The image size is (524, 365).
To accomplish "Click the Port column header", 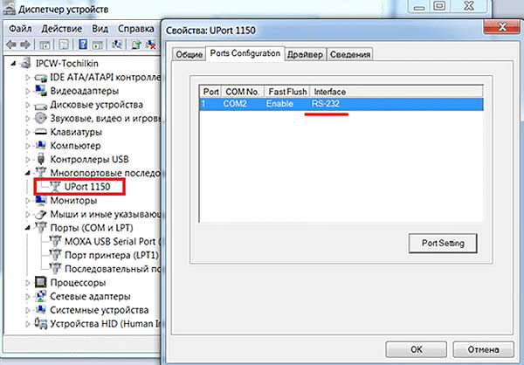I will 210,92.
